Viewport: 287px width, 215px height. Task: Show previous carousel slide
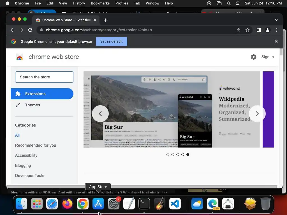click(x=100, y=114)
